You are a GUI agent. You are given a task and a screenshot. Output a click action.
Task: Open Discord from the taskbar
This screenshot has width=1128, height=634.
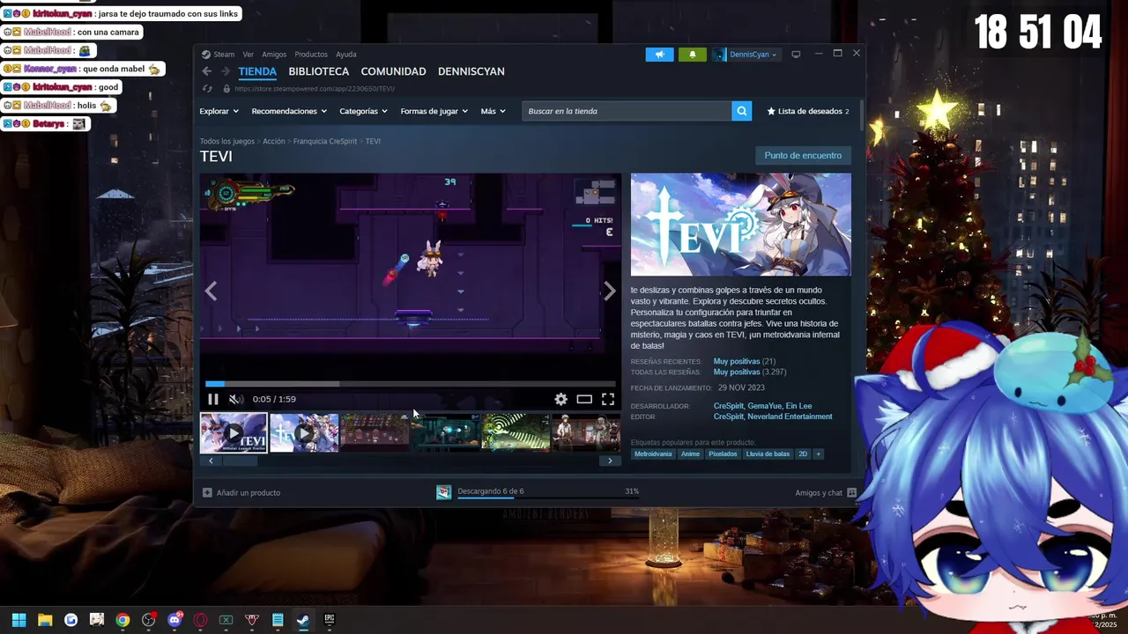[174, 620]
